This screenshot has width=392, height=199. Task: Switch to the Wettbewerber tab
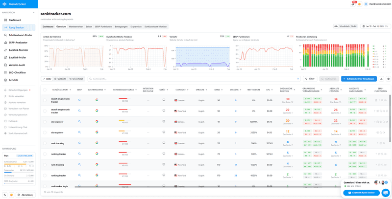(75, 27)
